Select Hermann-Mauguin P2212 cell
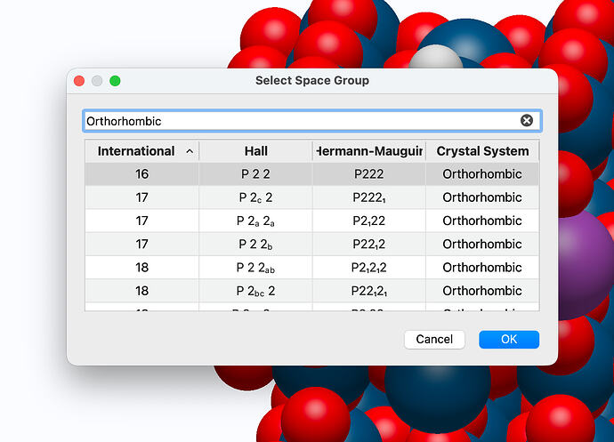 (x=369, y=244)
